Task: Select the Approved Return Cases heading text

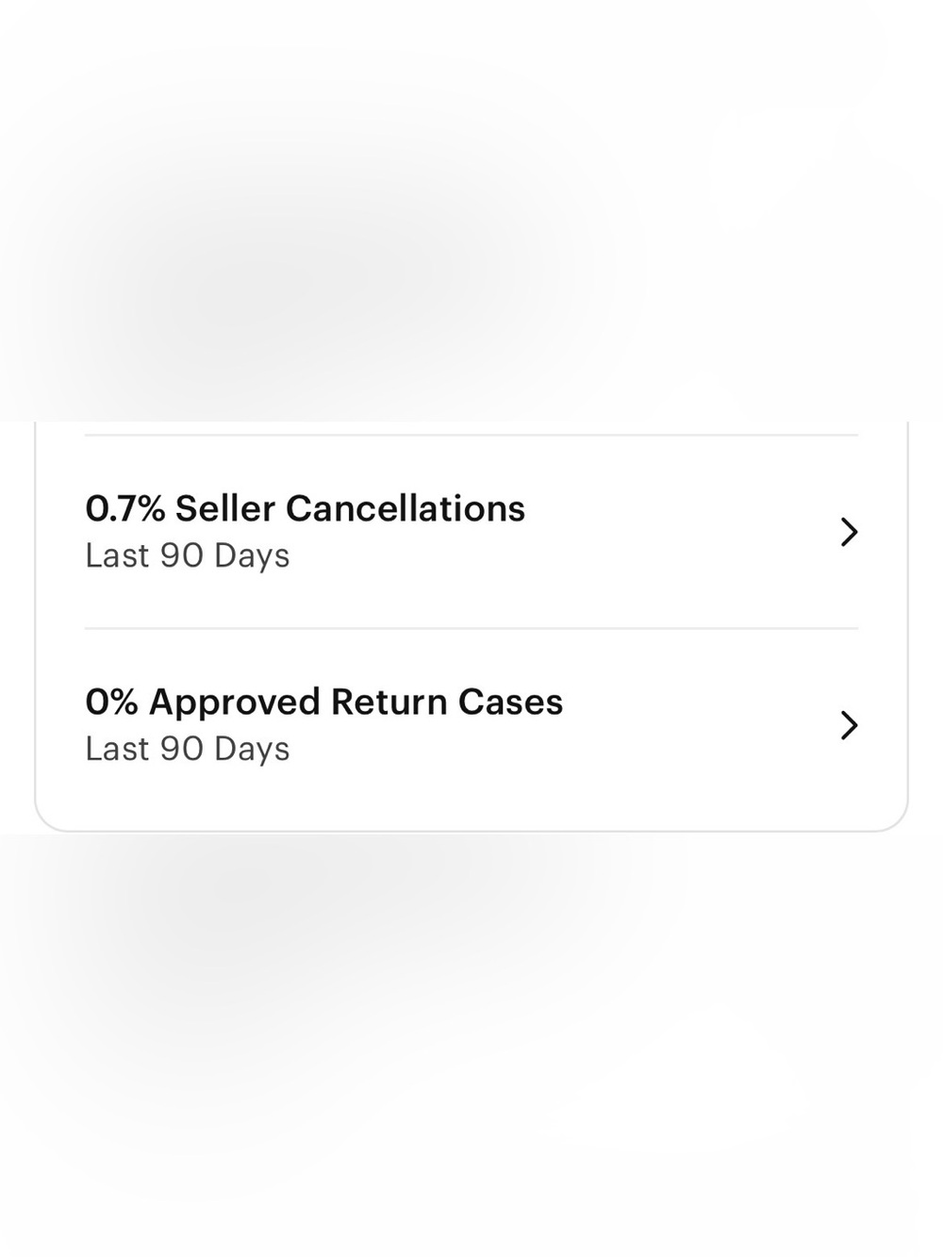Action: (356, 702)
